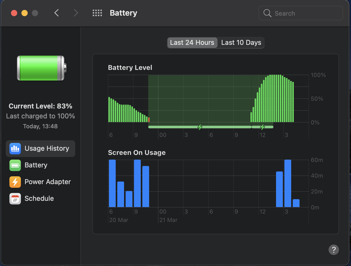Click the Schedule calendar icon
The image size is (351, 266).
click(x=15, y=199)
